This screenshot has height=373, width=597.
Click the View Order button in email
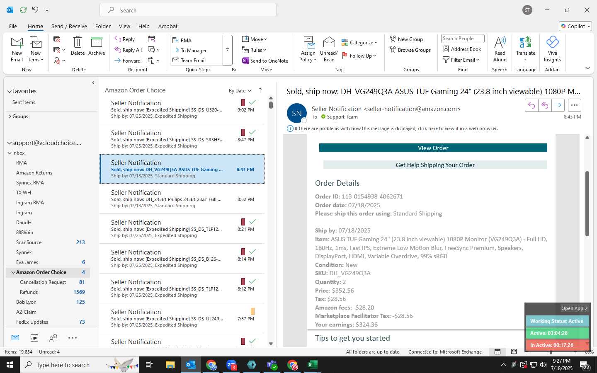433,148
